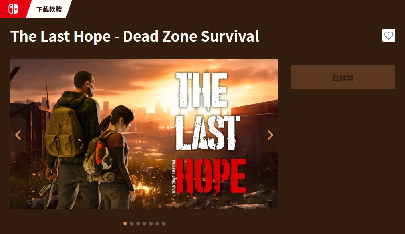Click the vertical DEAD ZONE SURVIVAL text

click(174, 176)
